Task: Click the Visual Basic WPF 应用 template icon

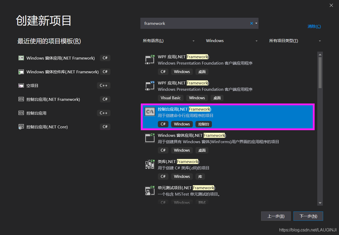Action: pos(150,86)
